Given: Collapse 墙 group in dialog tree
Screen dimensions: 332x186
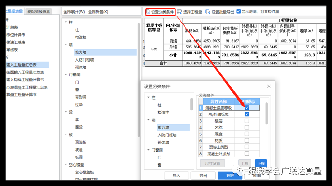Looking at the screenshot, I should click(148, 120).
